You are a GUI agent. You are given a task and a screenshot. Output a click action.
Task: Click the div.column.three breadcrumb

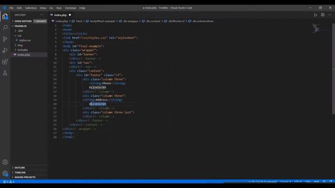(x=203, y=21)
